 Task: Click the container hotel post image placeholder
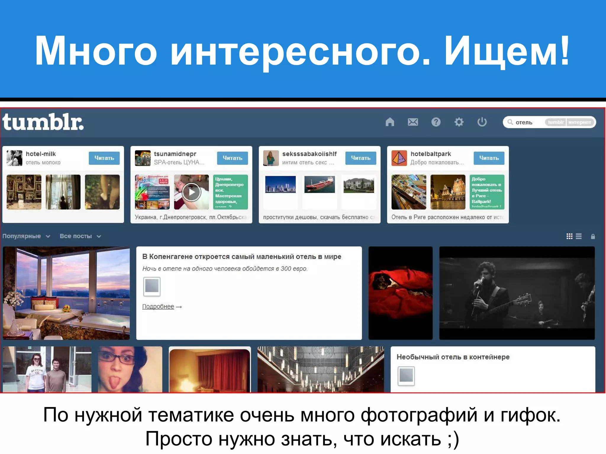(x=406, y=376)
